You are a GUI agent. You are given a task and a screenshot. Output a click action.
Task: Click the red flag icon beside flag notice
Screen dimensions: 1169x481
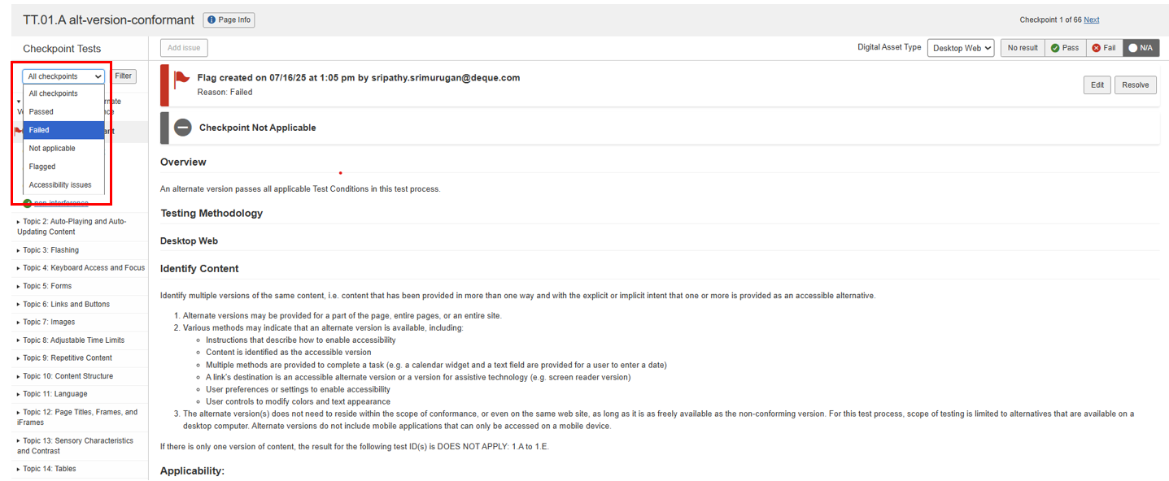point(182,80)
